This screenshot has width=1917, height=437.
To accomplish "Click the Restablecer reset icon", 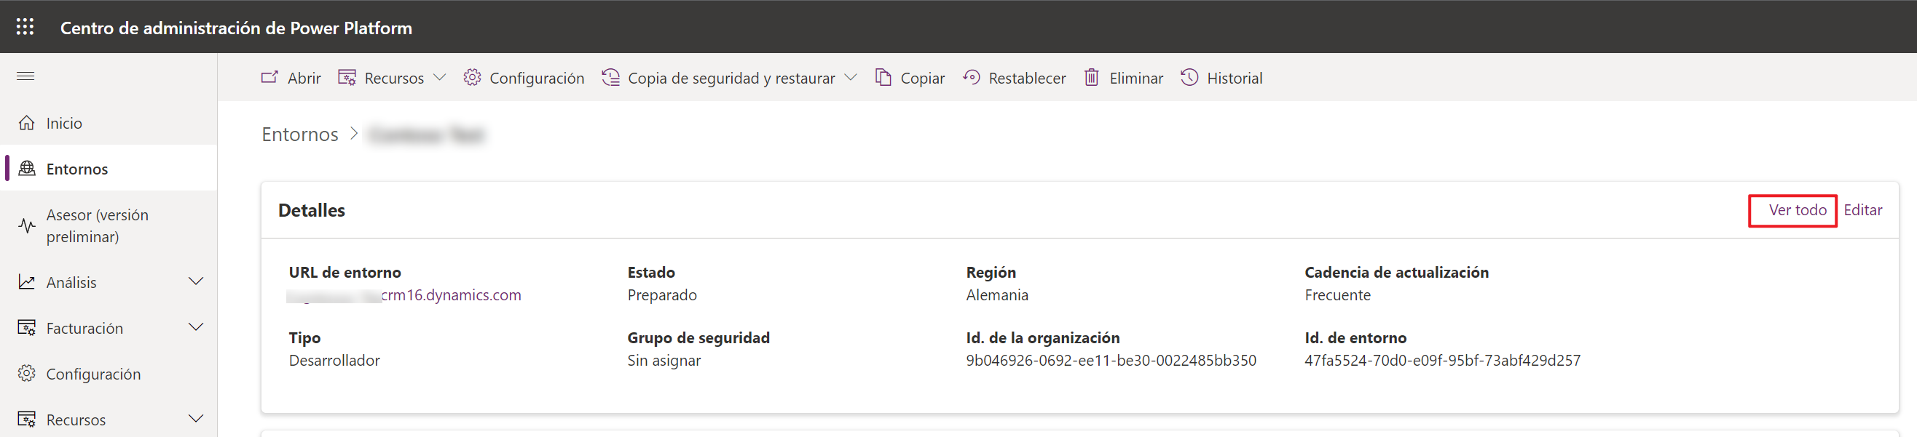I will pos(971,77).
